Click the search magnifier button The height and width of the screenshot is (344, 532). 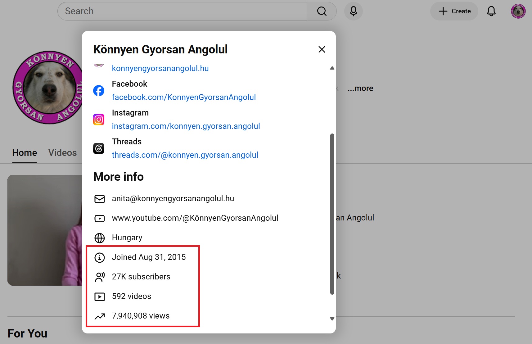coord(322,11)
